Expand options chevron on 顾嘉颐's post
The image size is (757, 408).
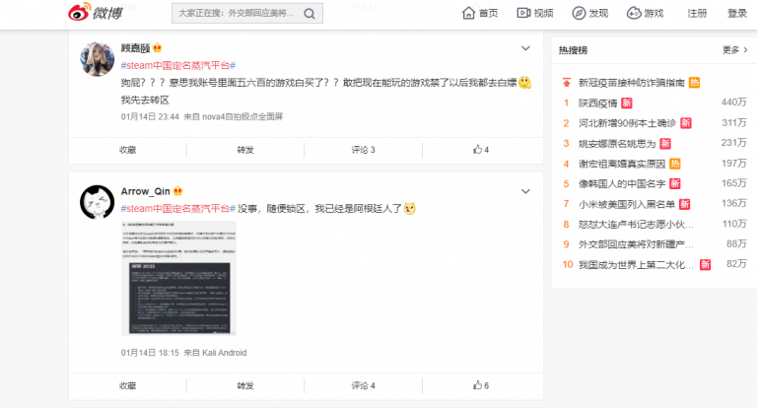coord(525,48)
